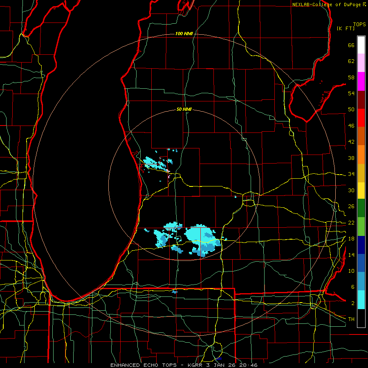Image resolution: width=368 pixels, height=368 pixels.
Task: Click the "38" scale value
Action: click(x=351, y=158)
